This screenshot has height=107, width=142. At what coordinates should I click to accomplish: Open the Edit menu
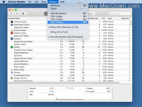click(36, 2)
